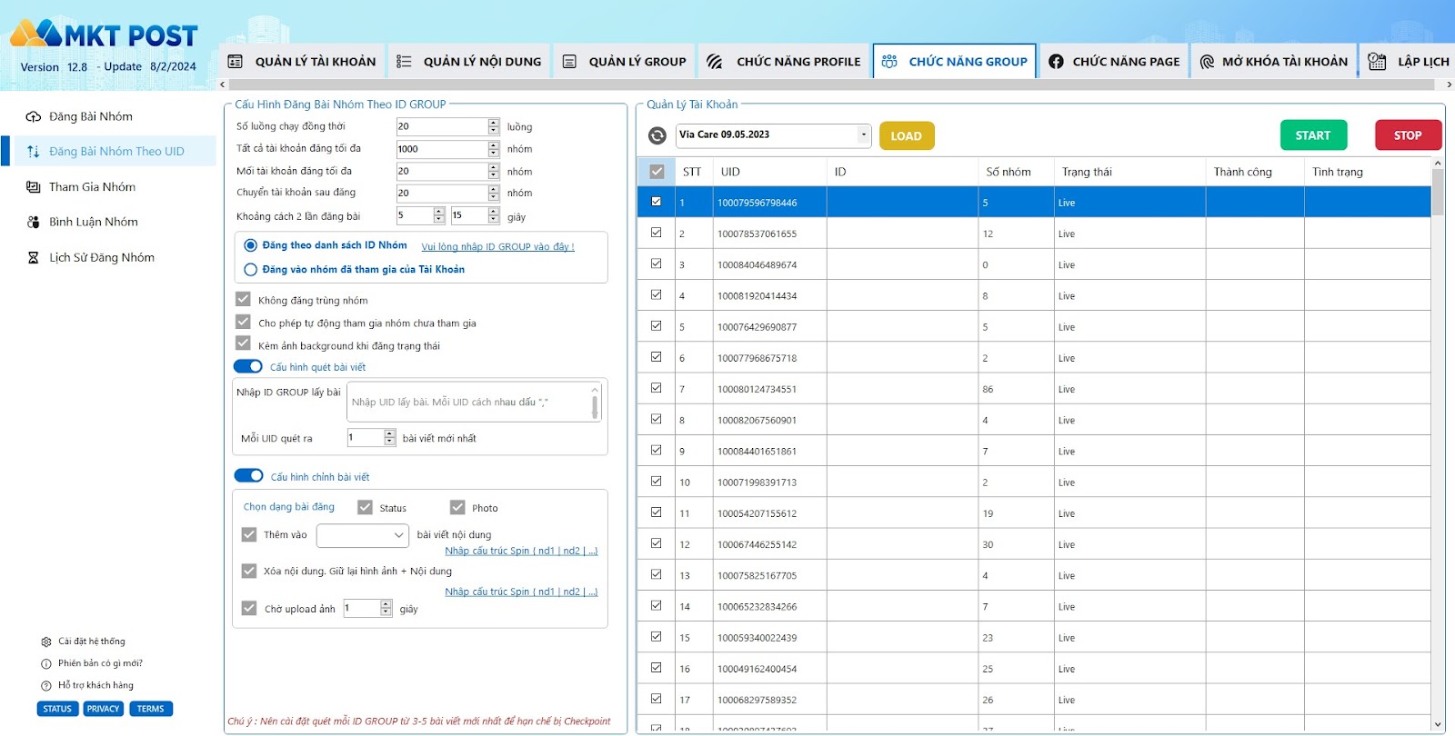1455x736 pixels.
Task: Open the Quản Lý Tài Khoản tab
Action: 302,62
